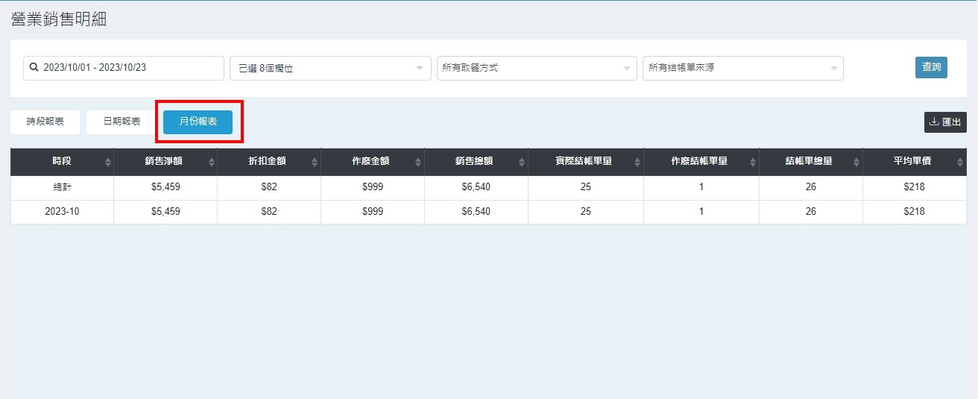Click the 2023-10 row cell
Image resolution: width=978 pixels, height=399 pixels.
tap(62, 212)
